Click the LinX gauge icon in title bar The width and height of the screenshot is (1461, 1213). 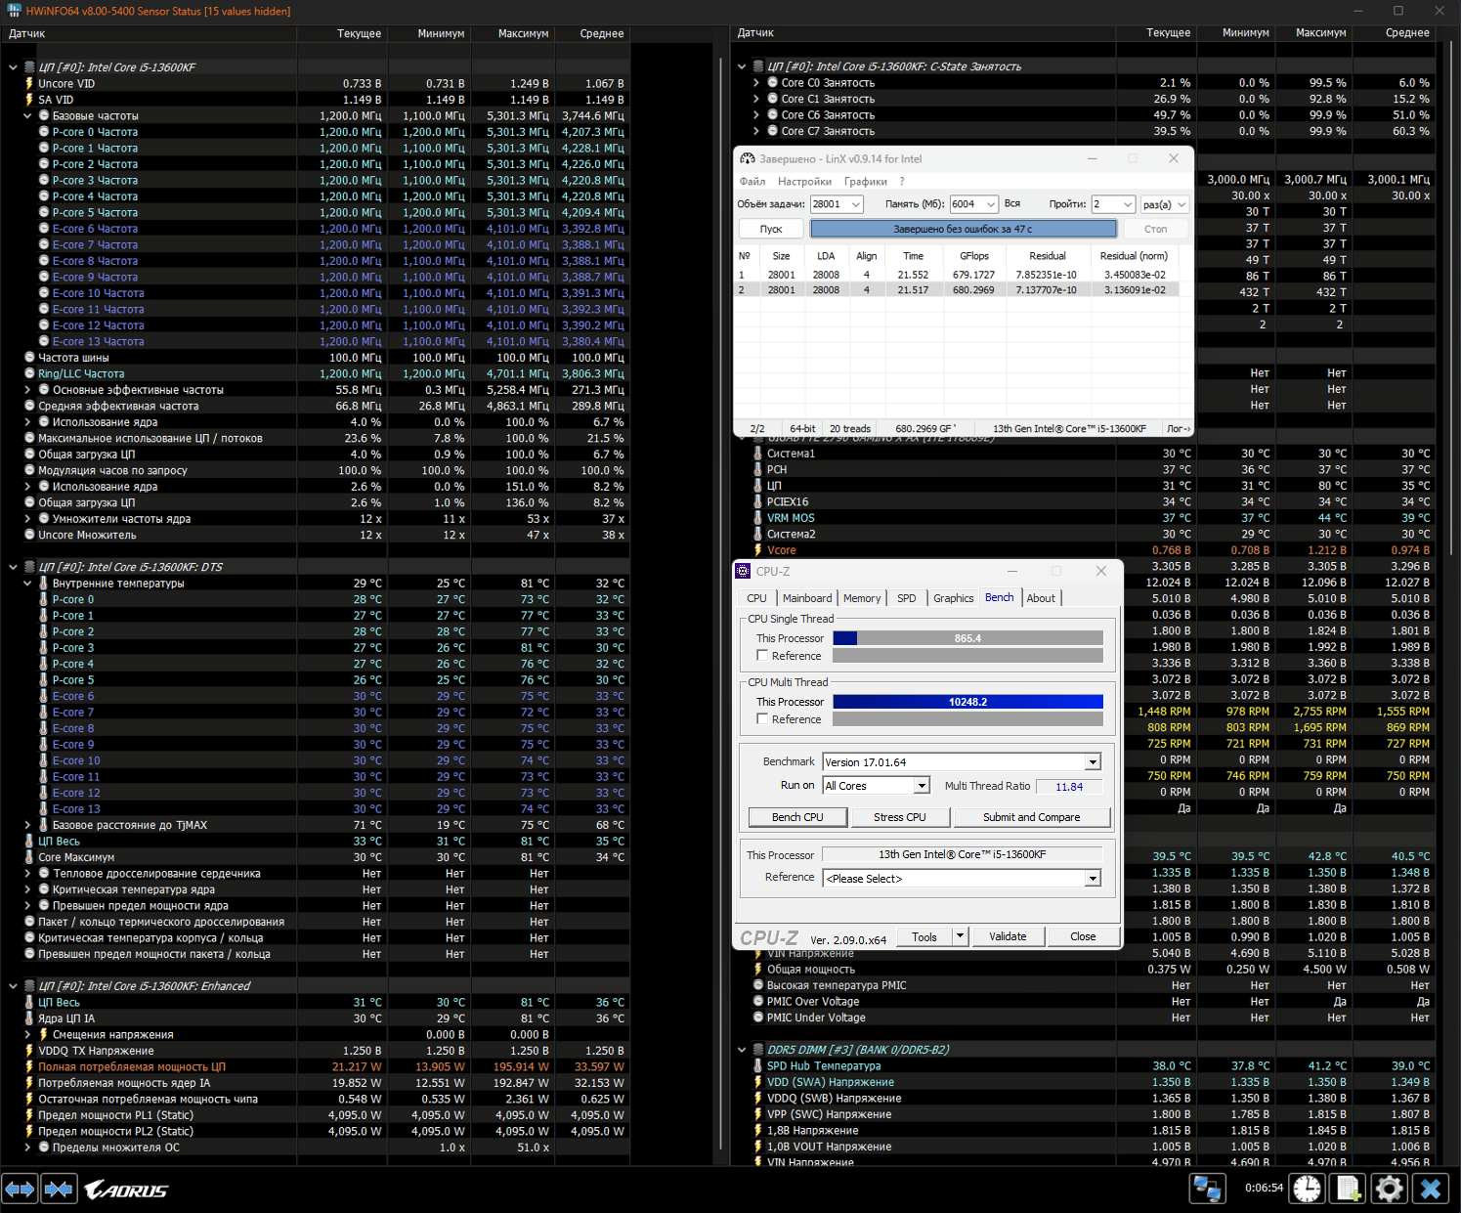748,158
